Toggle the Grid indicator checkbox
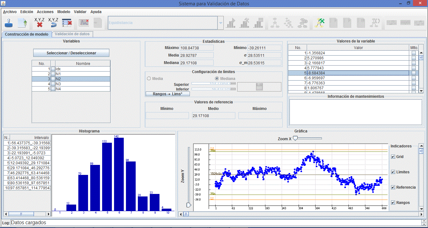 pos(393,157)
